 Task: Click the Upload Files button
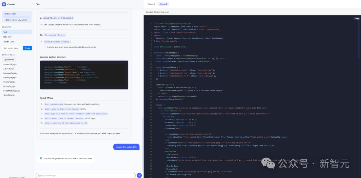click(x=9, y=59)
